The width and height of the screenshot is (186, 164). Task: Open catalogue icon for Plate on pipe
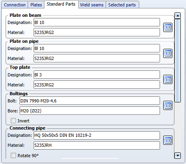point(168,54)
